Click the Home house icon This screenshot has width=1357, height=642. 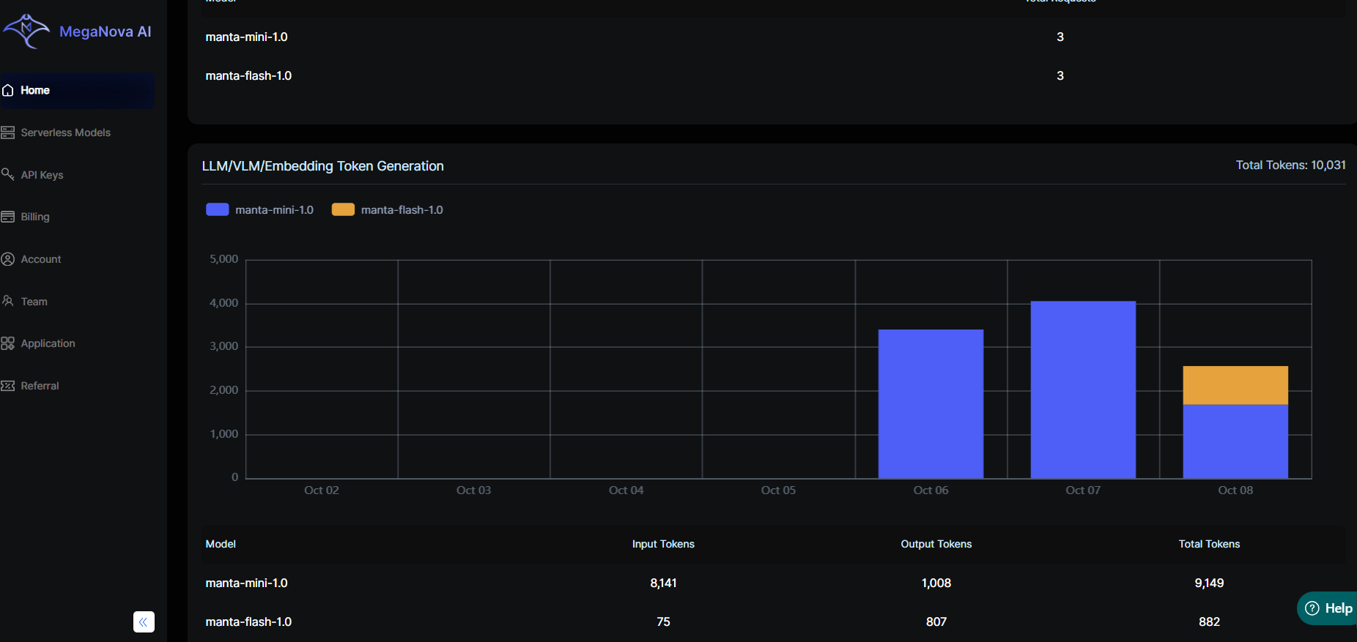pos(8,90)
